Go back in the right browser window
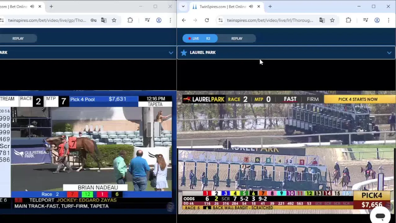This screenshot has height=223, width=396. pos(184,20)
